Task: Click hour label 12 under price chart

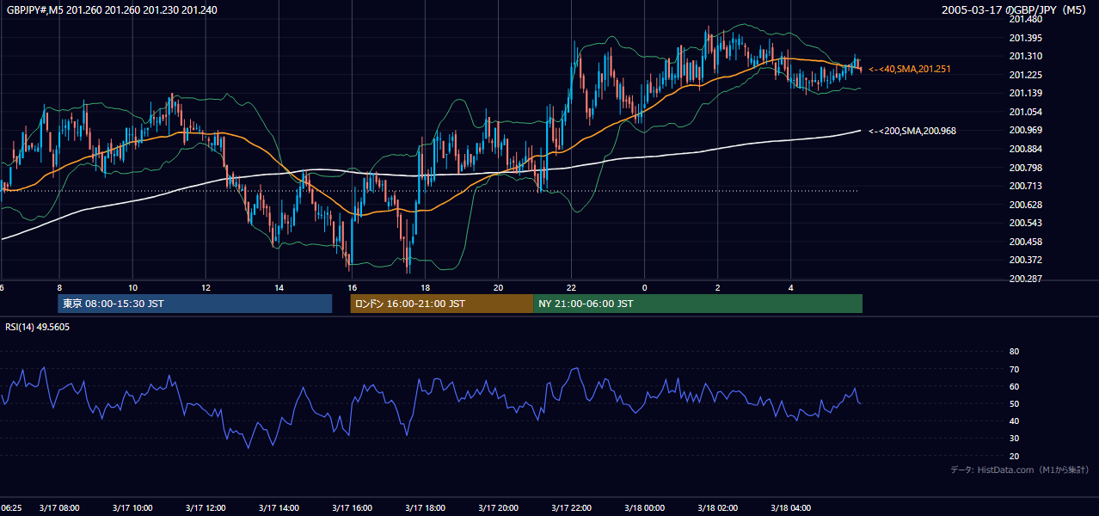Action: point(206,287)
